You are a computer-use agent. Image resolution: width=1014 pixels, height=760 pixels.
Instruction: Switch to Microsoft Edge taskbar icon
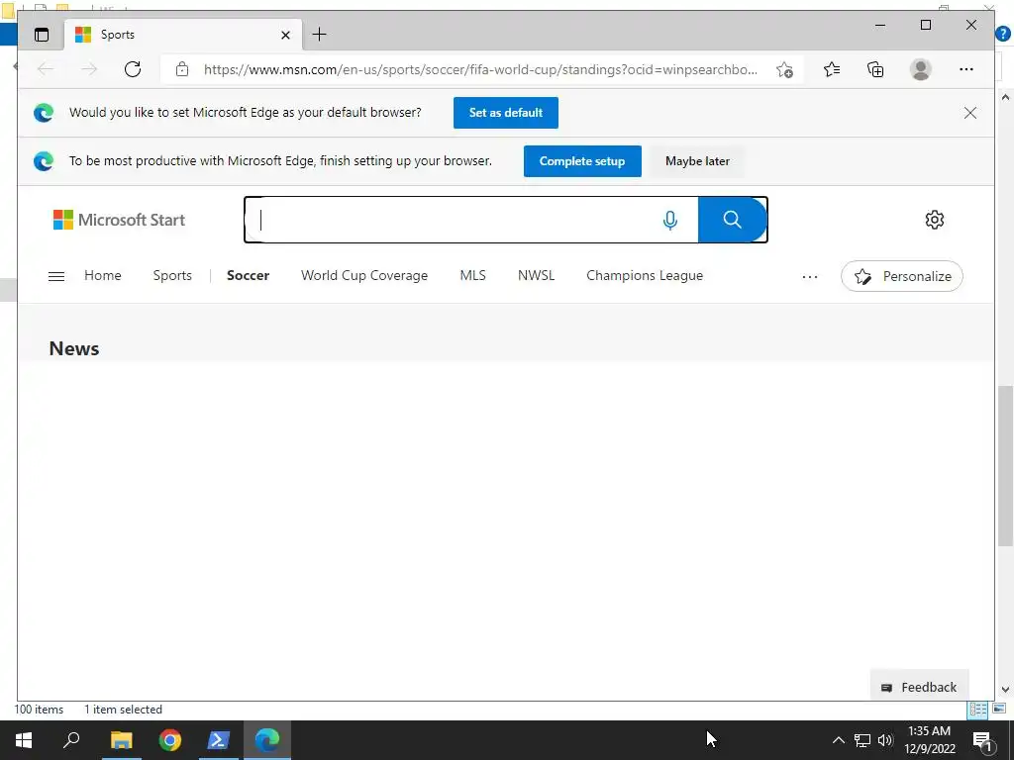click(x=266, y=740)
